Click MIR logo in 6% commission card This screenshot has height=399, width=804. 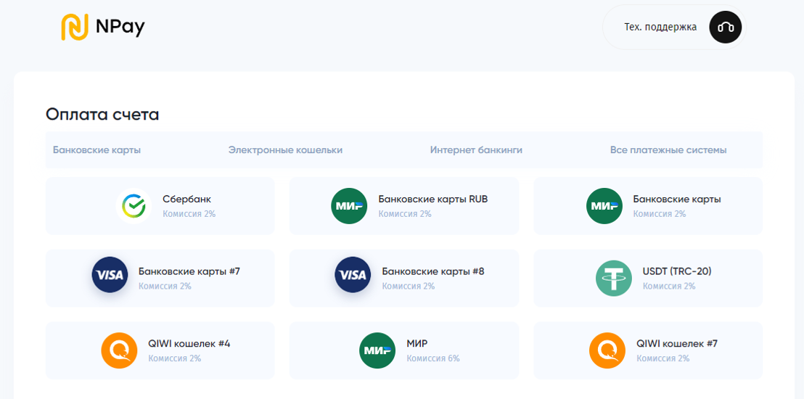377,350
